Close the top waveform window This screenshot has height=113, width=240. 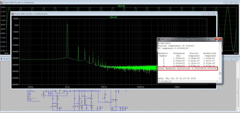click(x=236, y=2)
